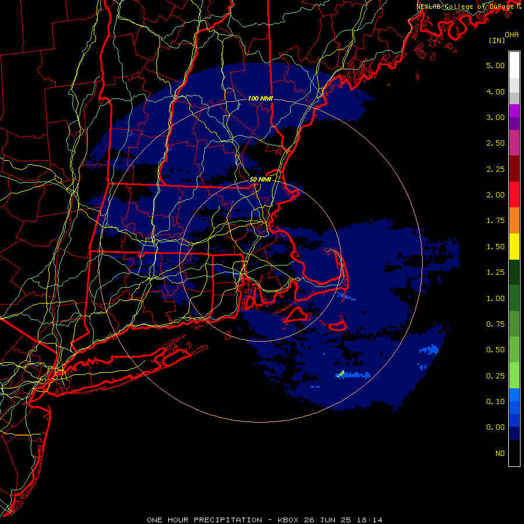Click the 5.00 legend value
The height and width of the screenshot is (524, 524).
coord(495,65)
